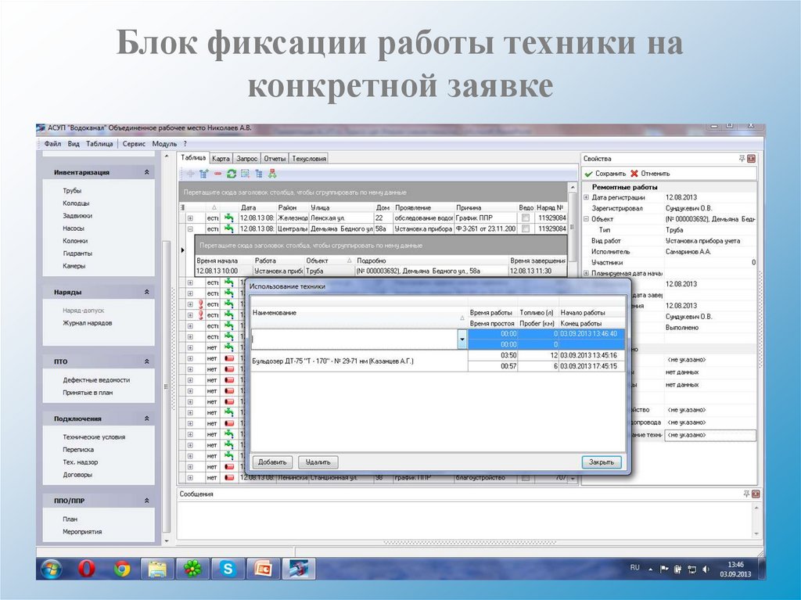Collapse the Инвентаризация sidebar group
Image resolution: width=801 pixels, height=600 pixels.
pos(146,172)
